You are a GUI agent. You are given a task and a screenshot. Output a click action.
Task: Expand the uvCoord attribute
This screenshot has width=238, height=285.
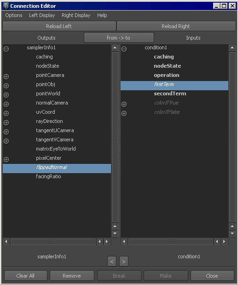point(6,114)
